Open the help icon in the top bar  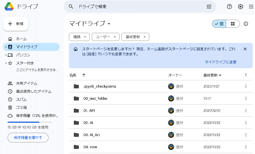coord(229,7)
